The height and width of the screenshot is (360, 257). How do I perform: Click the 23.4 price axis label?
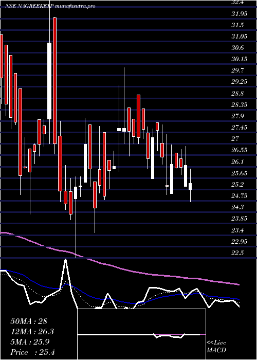point(237,230)
